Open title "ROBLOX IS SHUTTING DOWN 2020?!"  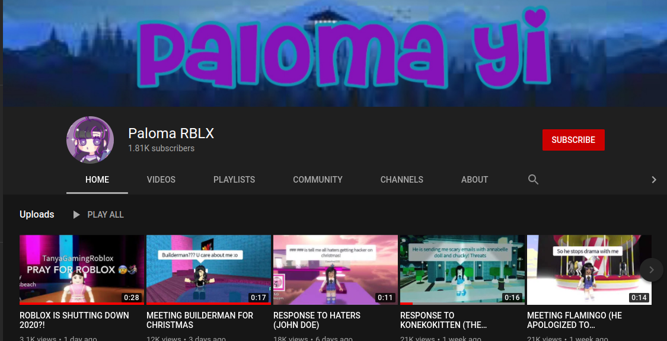pyautogui.click(x=75, y=320)
